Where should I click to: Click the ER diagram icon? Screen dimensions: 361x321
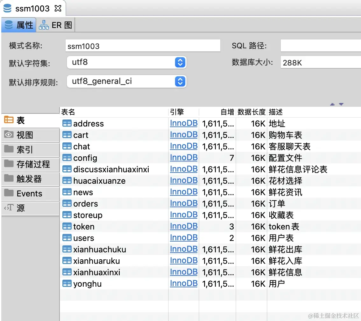[44, 25]
